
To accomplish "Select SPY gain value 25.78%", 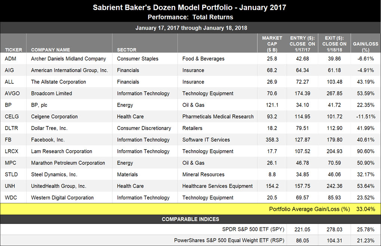I will point(366,230).
